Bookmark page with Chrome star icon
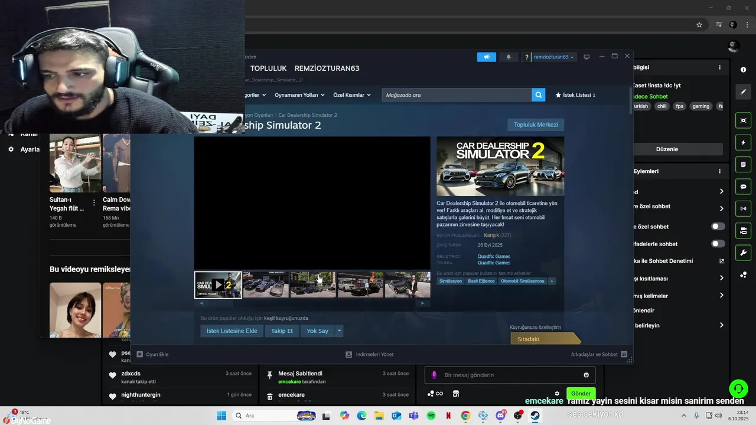The image size is (756, 425). pos(699,25)
